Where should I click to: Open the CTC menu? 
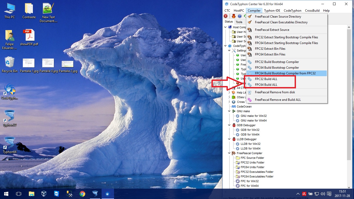[x=227, y=11]
